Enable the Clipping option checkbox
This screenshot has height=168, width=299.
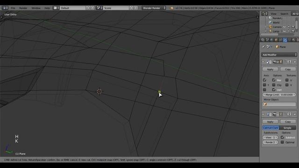point(274,85)
